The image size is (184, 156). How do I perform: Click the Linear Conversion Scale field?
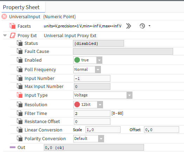[x=103, y=130]
